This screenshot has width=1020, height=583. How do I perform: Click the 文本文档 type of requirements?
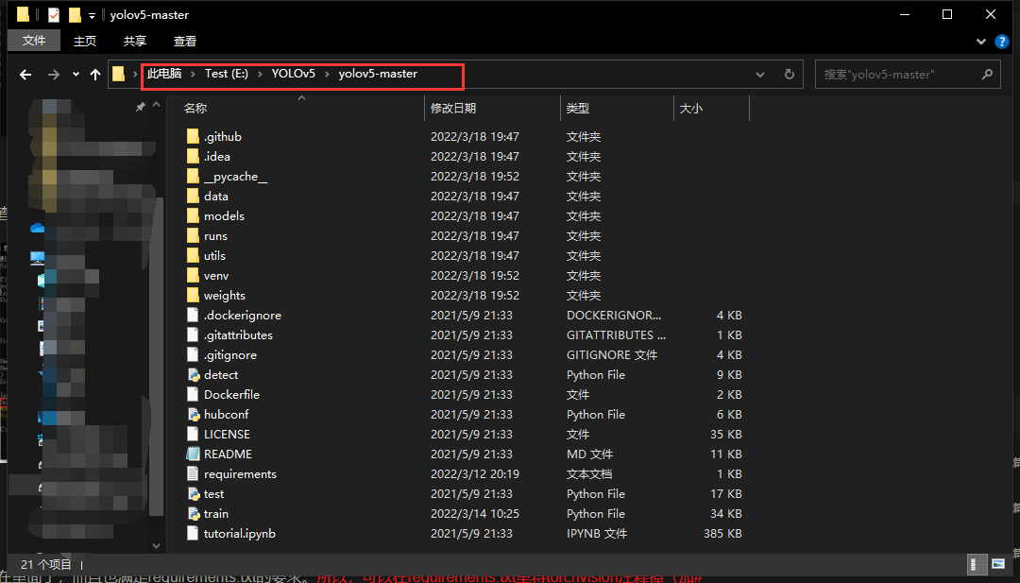pos(589,473)
